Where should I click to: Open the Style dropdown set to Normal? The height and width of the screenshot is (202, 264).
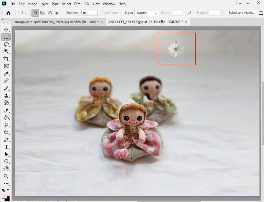pos(146,13)
